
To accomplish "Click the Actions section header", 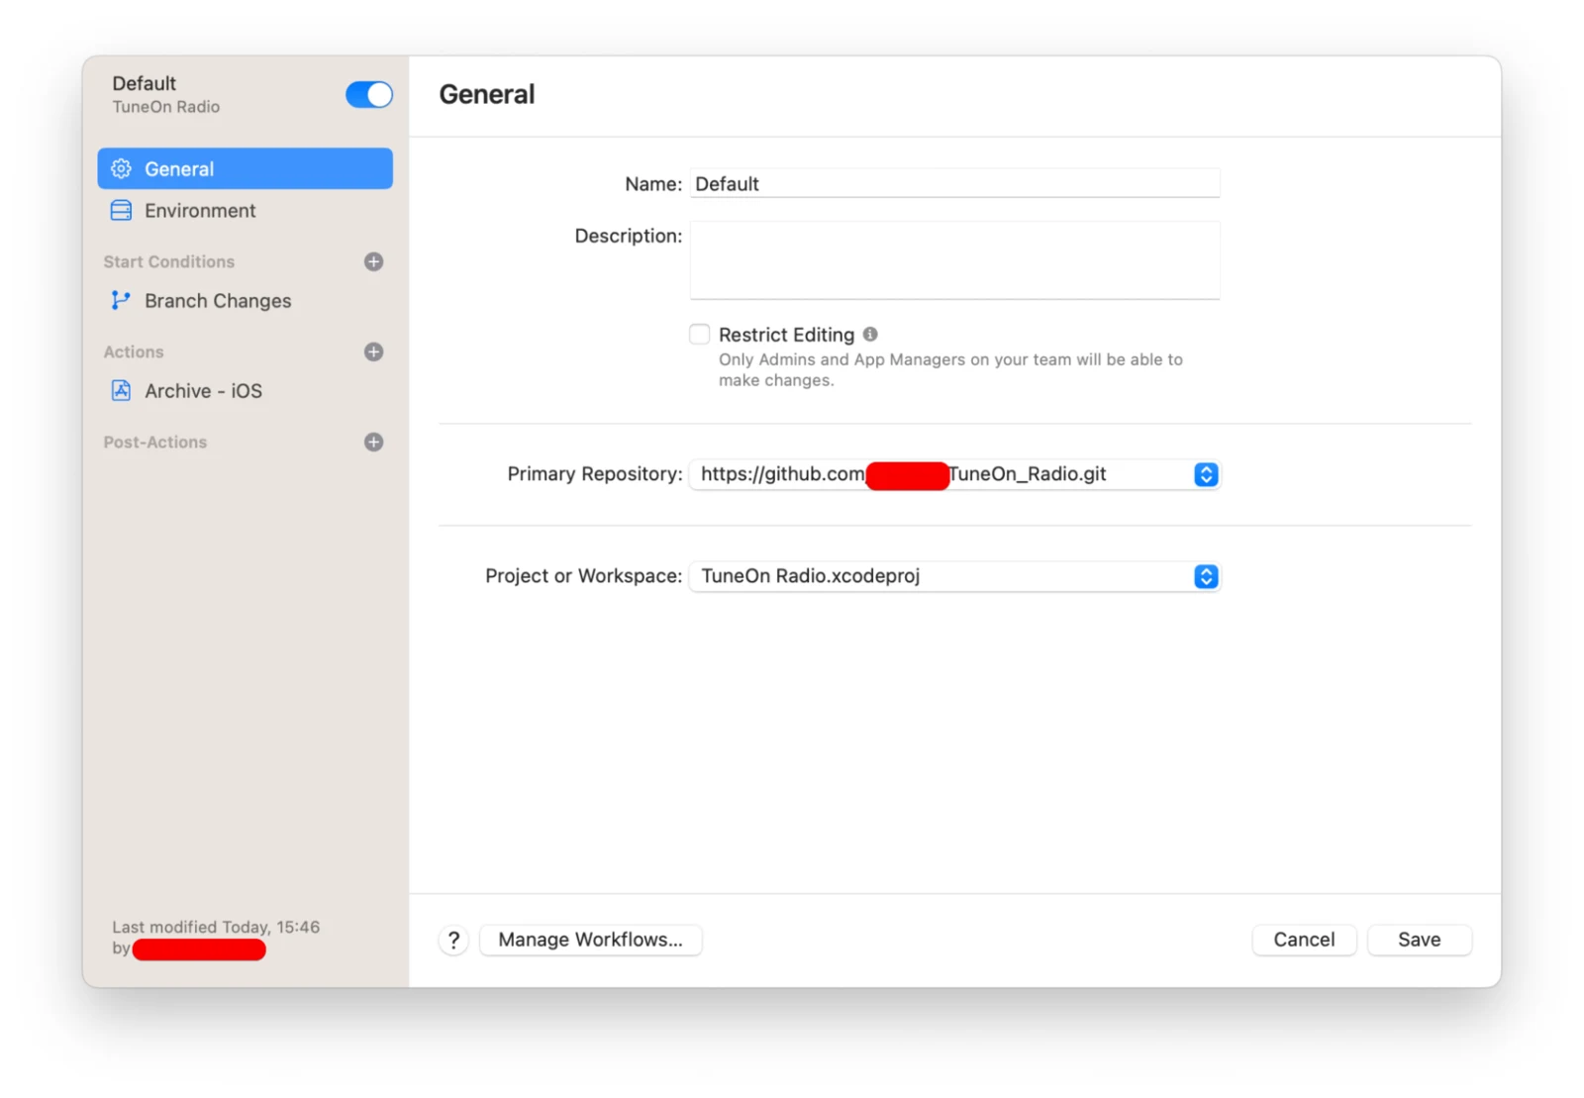I will [x=134, y=351].
